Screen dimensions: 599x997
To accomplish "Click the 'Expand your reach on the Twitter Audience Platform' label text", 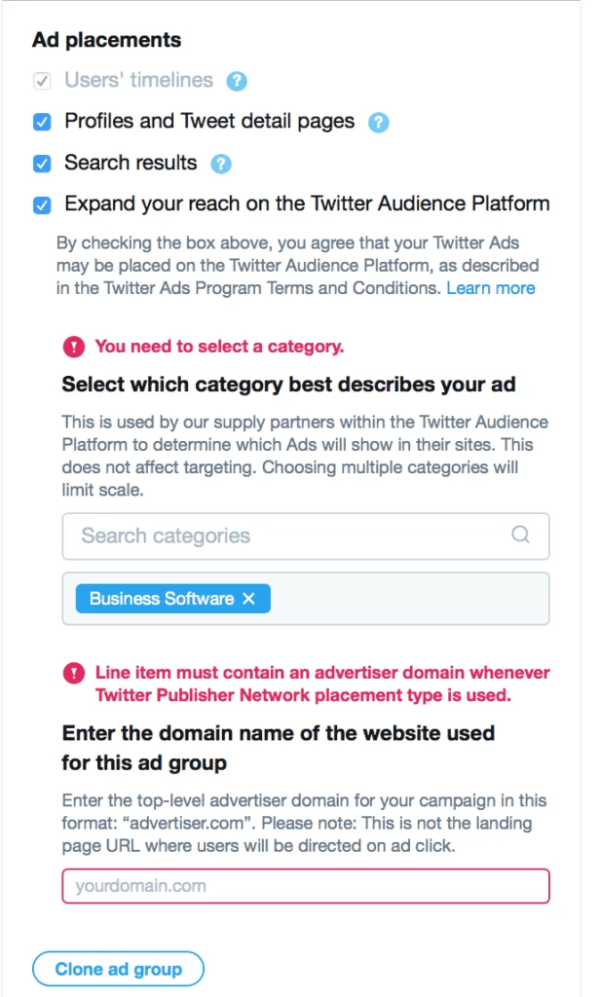I will pyautogui.click(x=307, y=203).
